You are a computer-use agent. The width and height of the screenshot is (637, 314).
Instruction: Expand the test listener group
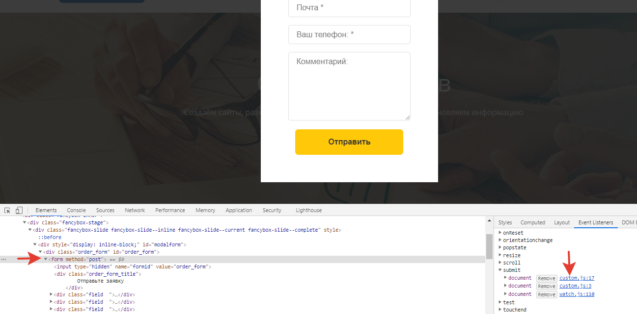click(x=500, y=302)
